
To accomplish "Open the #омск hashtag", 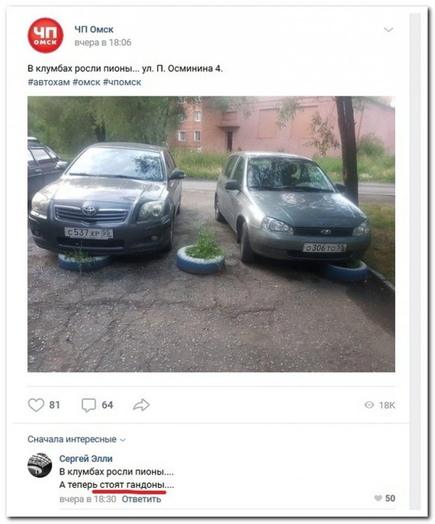I will point(87,82).
